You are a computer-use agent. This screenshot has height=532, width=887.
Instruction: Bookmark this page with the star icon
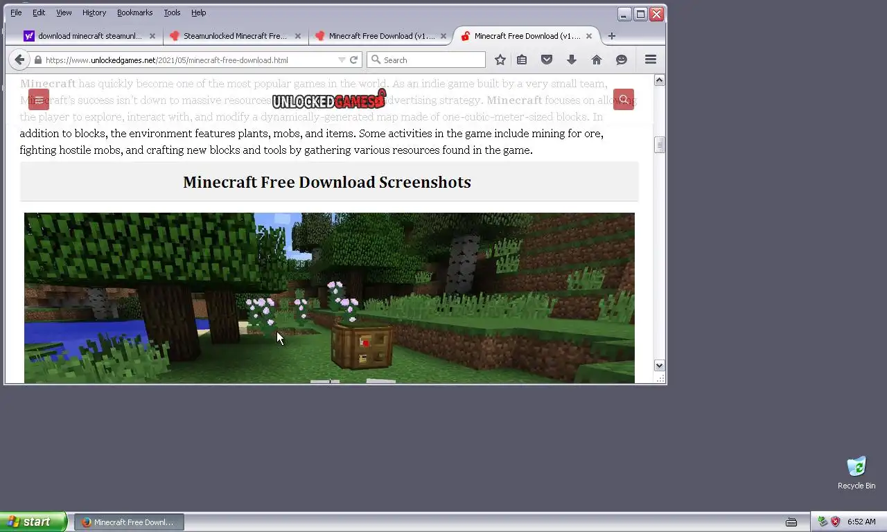click(x=500, y=60)
